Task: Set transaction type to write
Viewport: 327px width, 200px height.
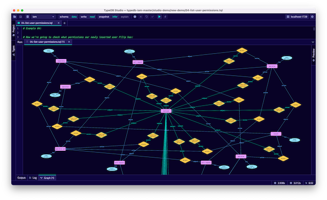Action: 84,17
